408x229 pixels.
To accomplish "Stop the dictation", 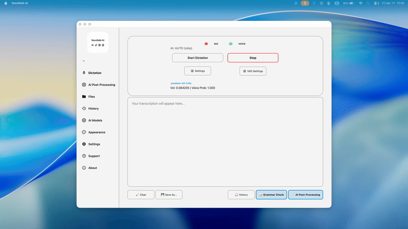I will [253, 58].
